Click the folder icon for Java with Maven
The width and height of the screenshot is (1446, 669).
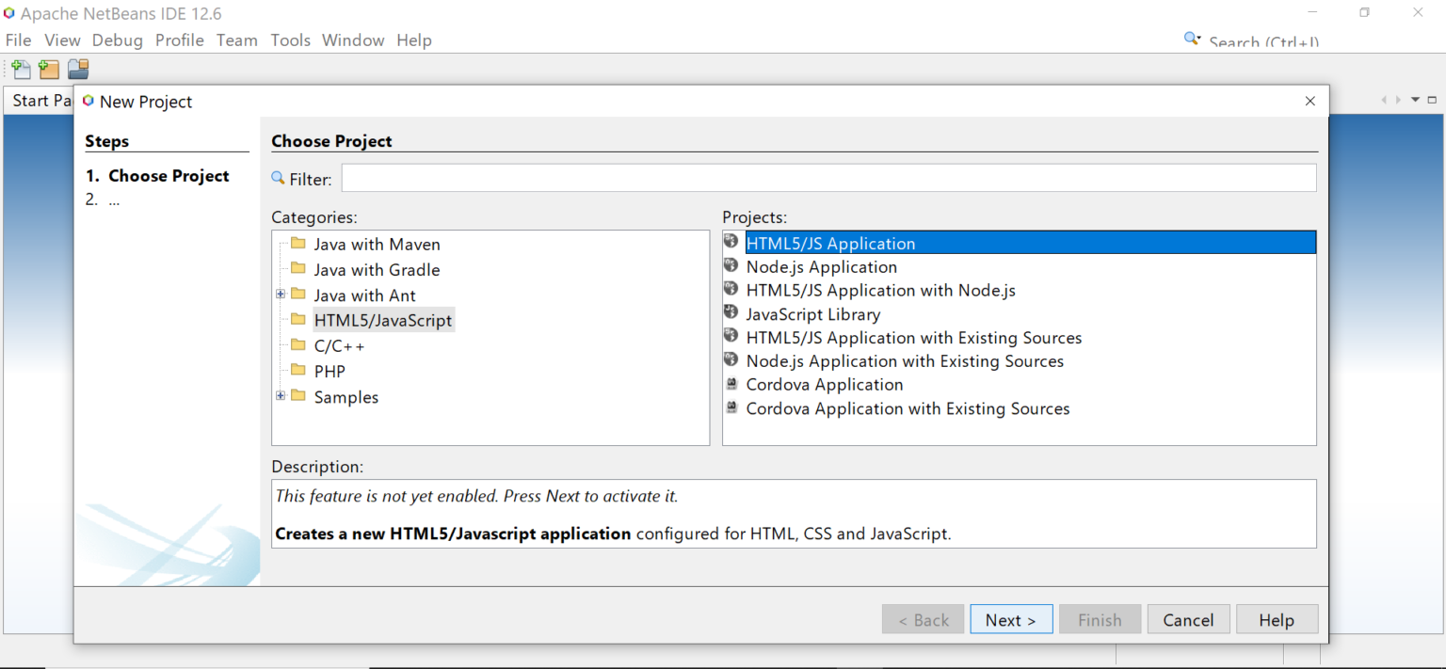(298, 244)
